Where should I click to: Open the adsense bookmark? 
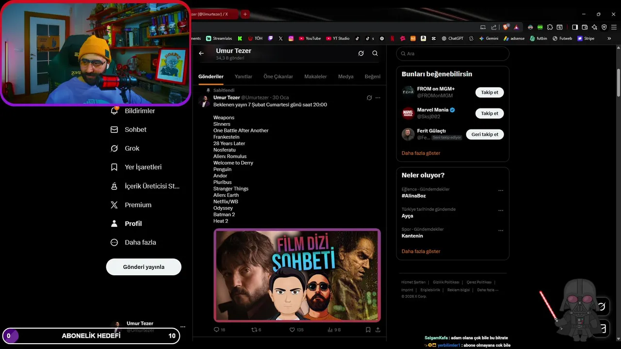click(x=514, y=38)
